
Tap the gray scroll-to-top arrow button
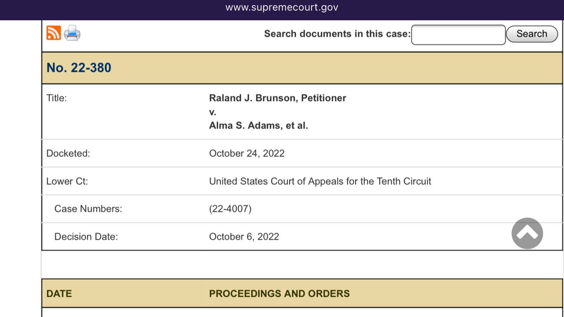(x=527, y=233)
